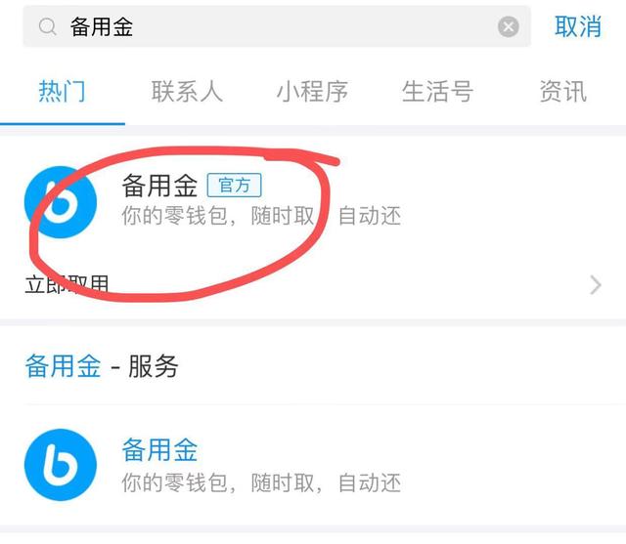Viewport: 626px width, 544px height.
Task: Tap the 备用金 service logo icon
Action: click(x=61, y=465)
